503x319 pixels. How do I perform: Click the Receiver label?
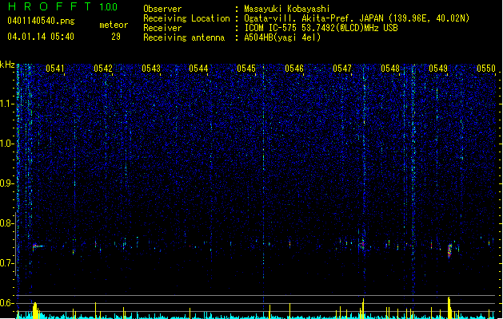[162, 28]
